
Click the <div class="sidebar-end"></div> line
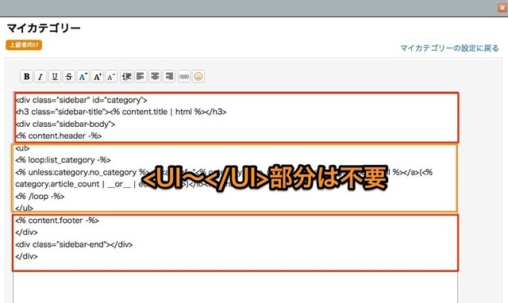(x=74, y=244)
